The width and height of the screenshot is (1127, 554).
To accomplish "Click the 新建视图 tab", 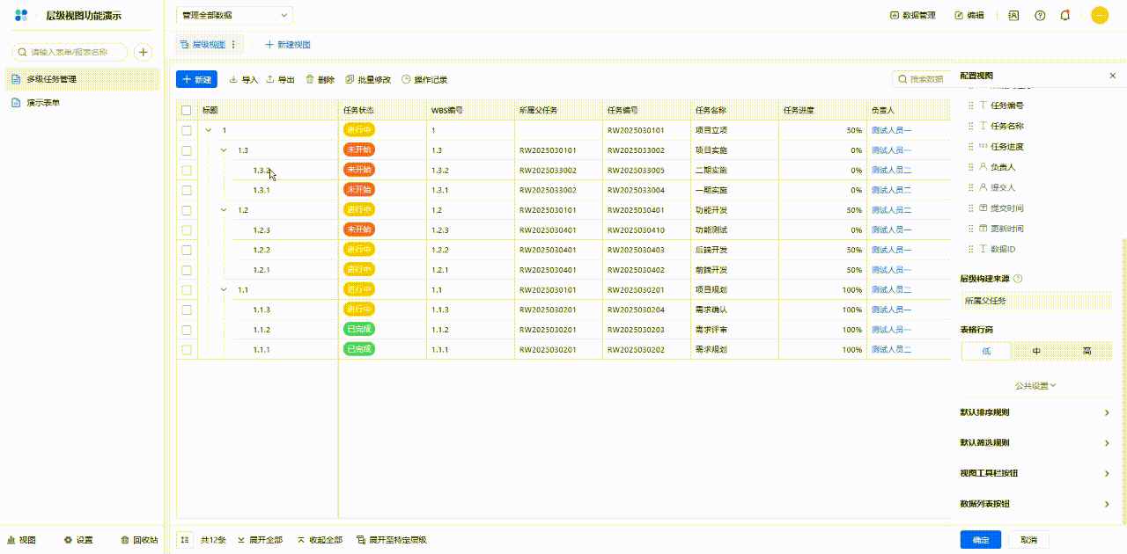I will pos(288,45).
